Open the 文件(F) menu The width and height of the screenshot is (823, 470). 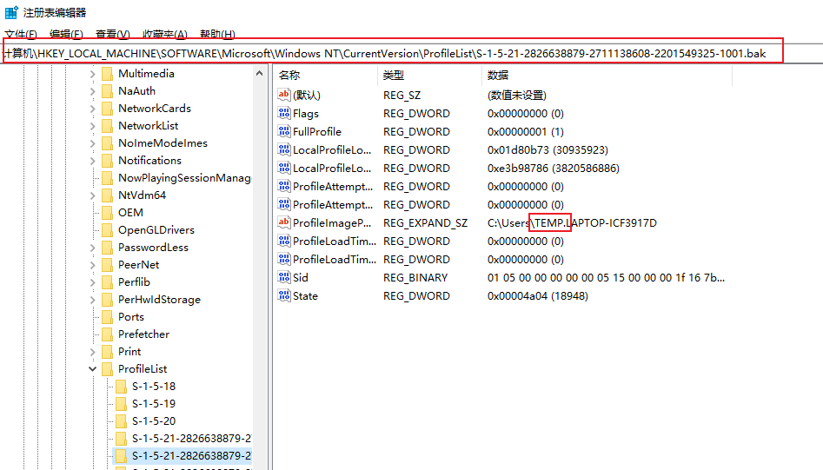tap(21, 34)
